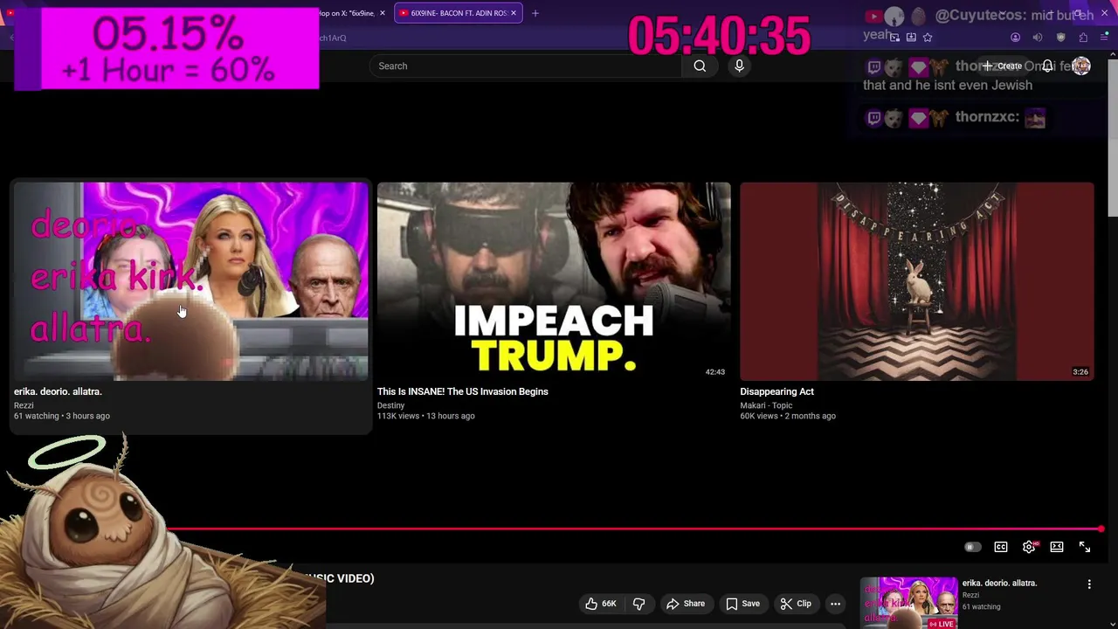
Task: Click the 3:26 duration badge on Disappearing Act
Action: pyautogui.click(x=1080, y=372)
